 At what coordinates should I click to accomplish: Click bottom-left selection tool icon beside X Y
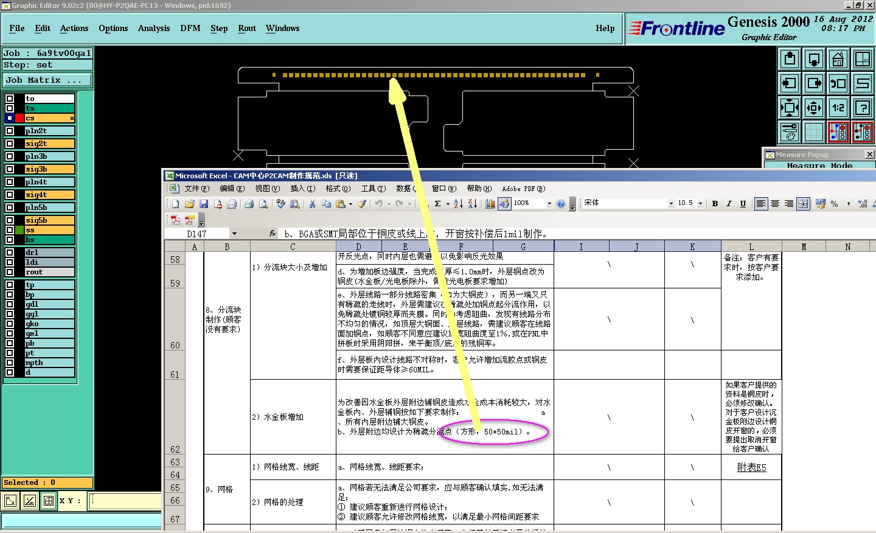[10, 501]
